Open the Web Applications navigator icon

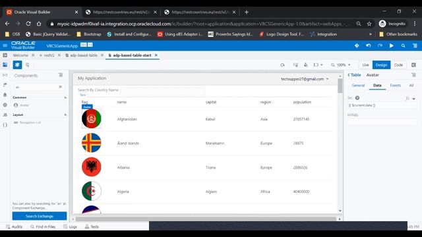click(x=5, y=65)
